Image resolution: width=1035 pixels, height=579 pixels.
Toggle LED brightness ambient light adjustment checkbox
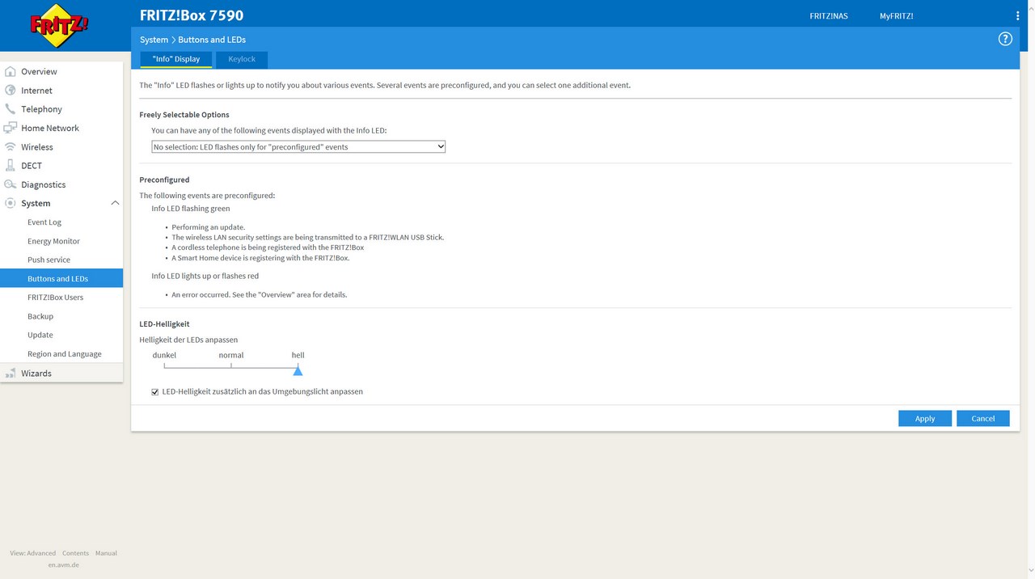tap(155, 392)
